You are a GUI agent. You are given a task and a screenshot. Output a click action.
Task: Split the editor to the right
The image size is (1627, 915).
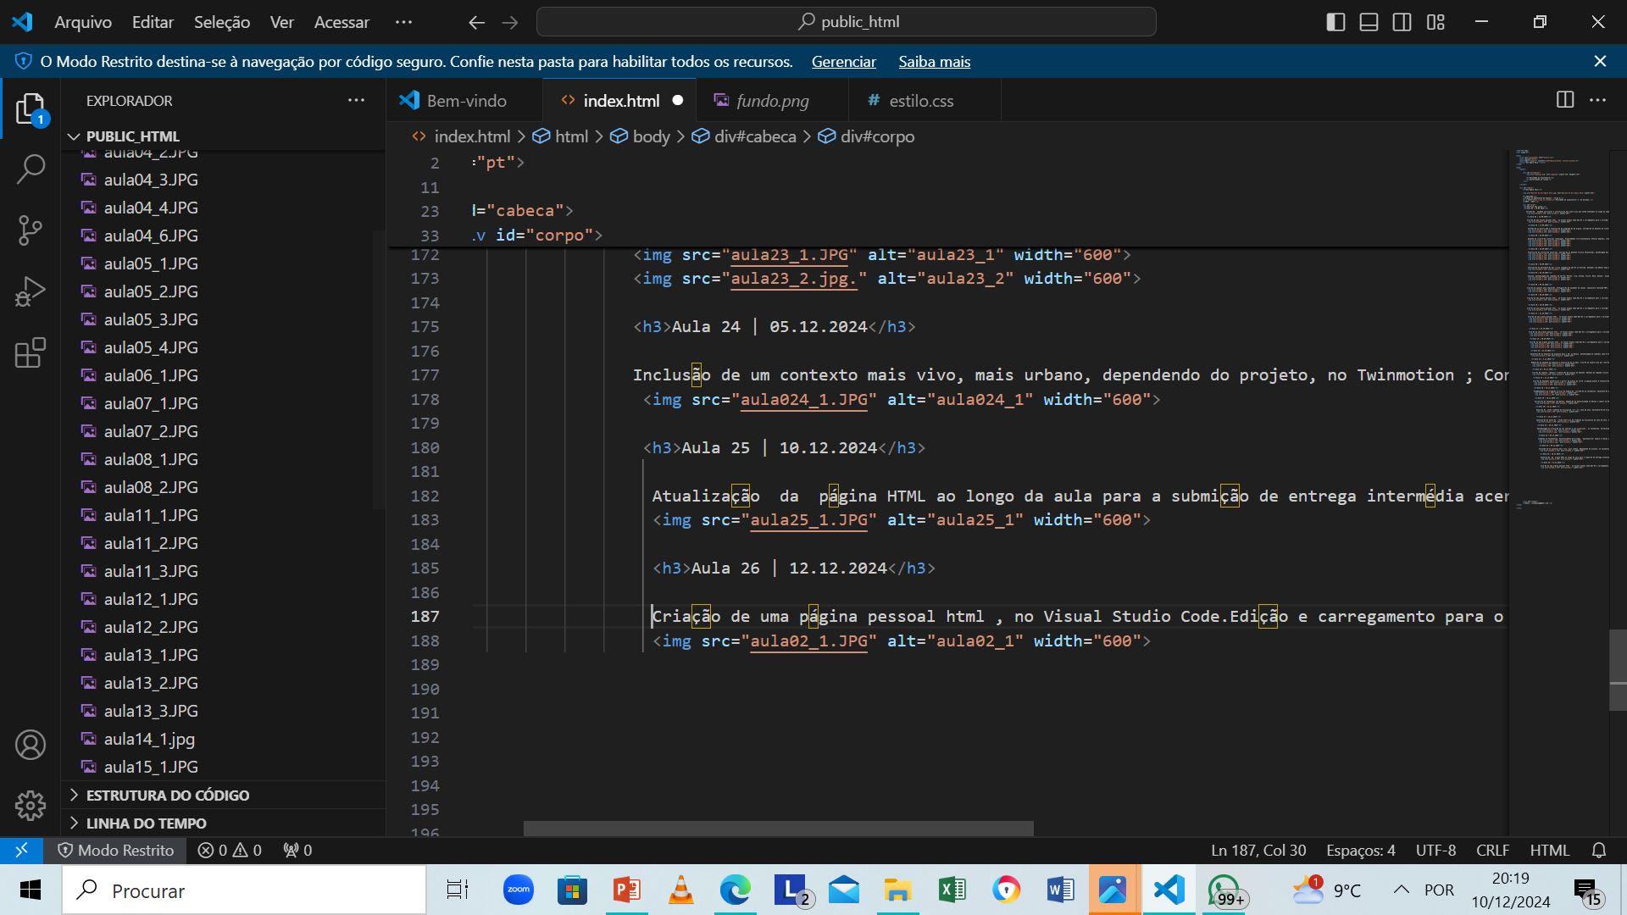point(1565,100)
